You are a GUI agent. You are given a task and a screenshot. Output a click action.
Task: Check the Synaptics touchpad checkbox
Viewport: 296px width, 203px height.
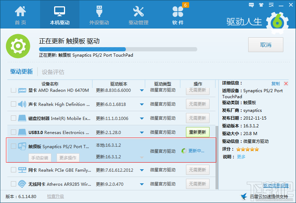[13, 146]
